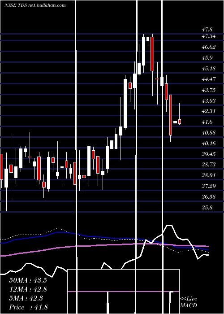Image resolution: width=224 pixels, height=314 pixels.
Task: Click the 45.9 price level label
Action: point(207,58)
